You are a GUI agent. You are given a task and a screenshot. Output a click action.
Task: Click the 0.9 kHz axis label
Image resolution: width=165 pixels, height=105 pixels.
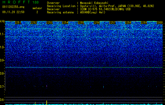point(2,60)
